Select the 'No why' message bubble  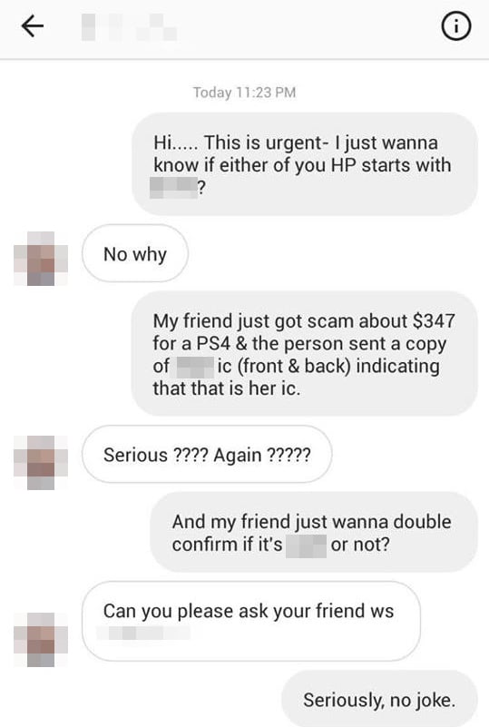135,253
